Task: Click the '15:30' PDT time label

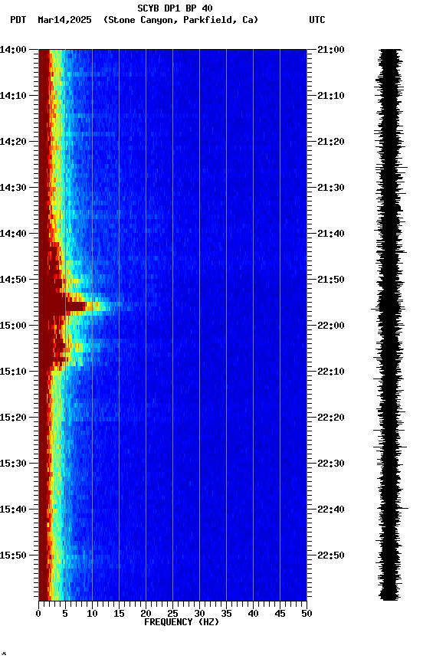Action: click(13, 464)
